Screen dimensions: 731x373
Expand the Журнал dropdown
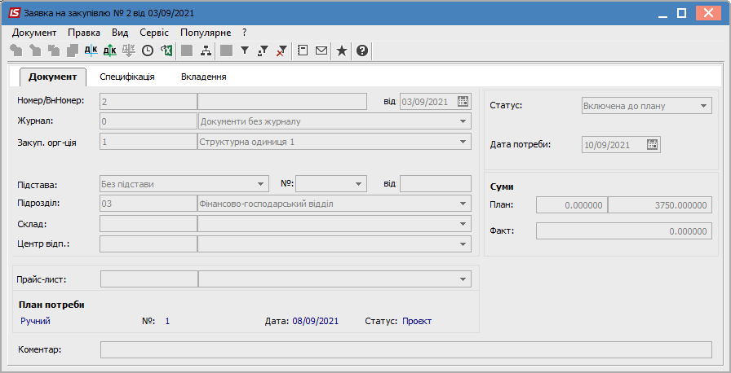pos(463,121)
